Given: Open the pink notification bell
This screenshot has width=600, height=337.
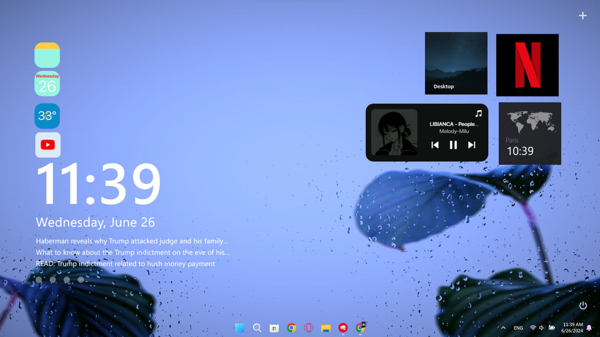Looking at the screenshot, I should (589, 328).
